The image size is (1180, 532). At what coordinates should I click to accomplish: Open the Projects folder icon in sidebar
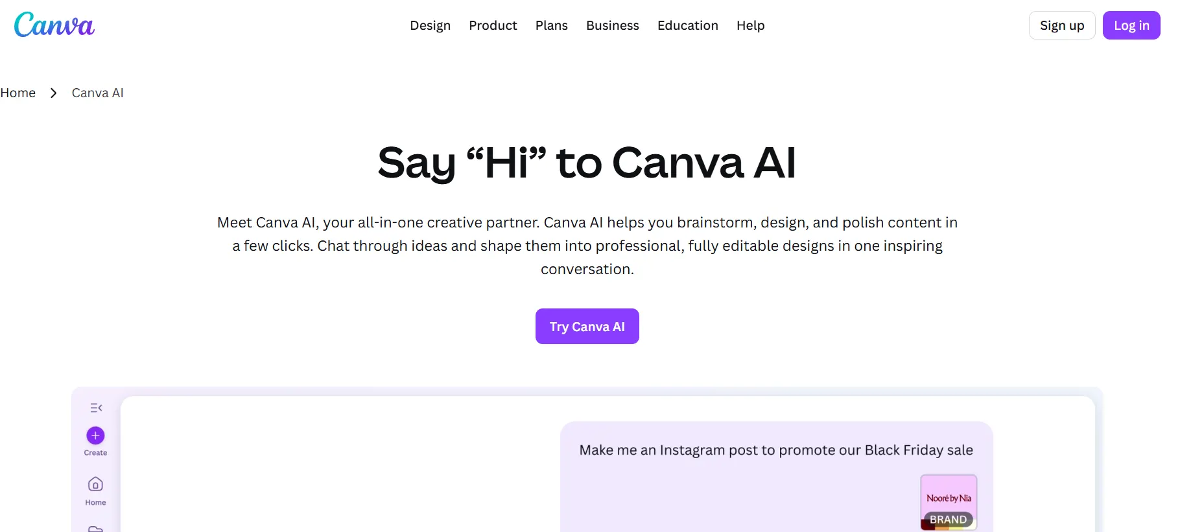click(x=95, y=528)
